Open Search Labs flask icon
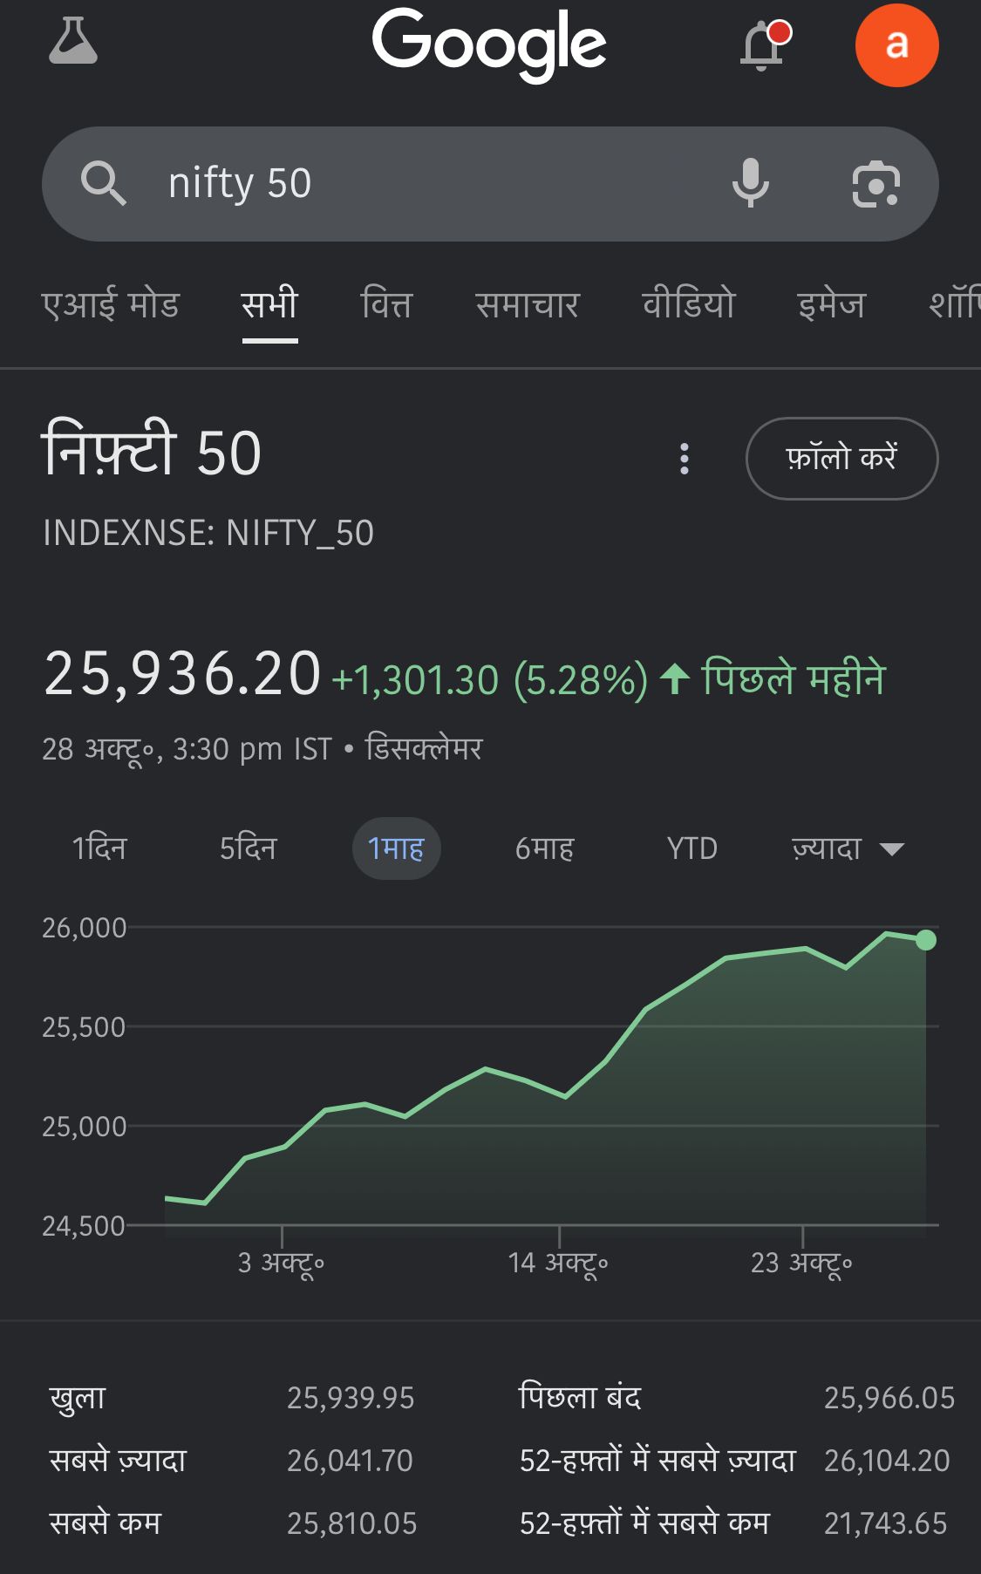This screenshot has height=1574, width=981. (73, 42)
